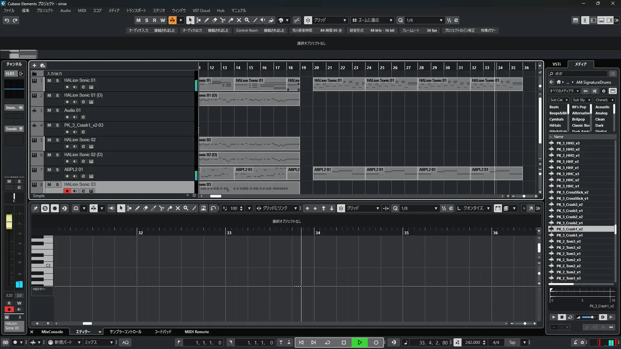Open the MixConsole tab in lower zone
The width and height of the screenshot is (621, 349).
pyautogui.click(x=52, y=332)
